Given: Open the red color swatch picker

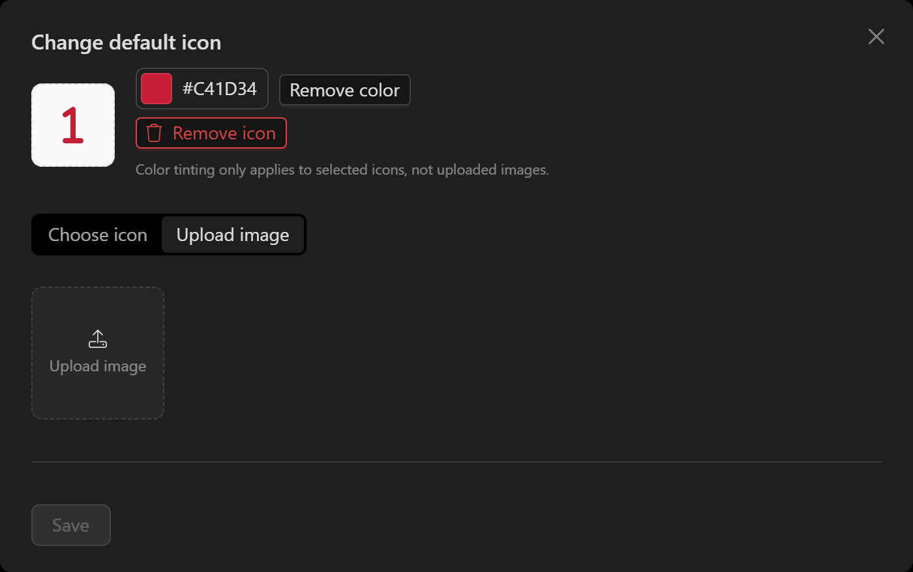Looking at the screenshot, I should pyautogui.click(x=157, y=89).
